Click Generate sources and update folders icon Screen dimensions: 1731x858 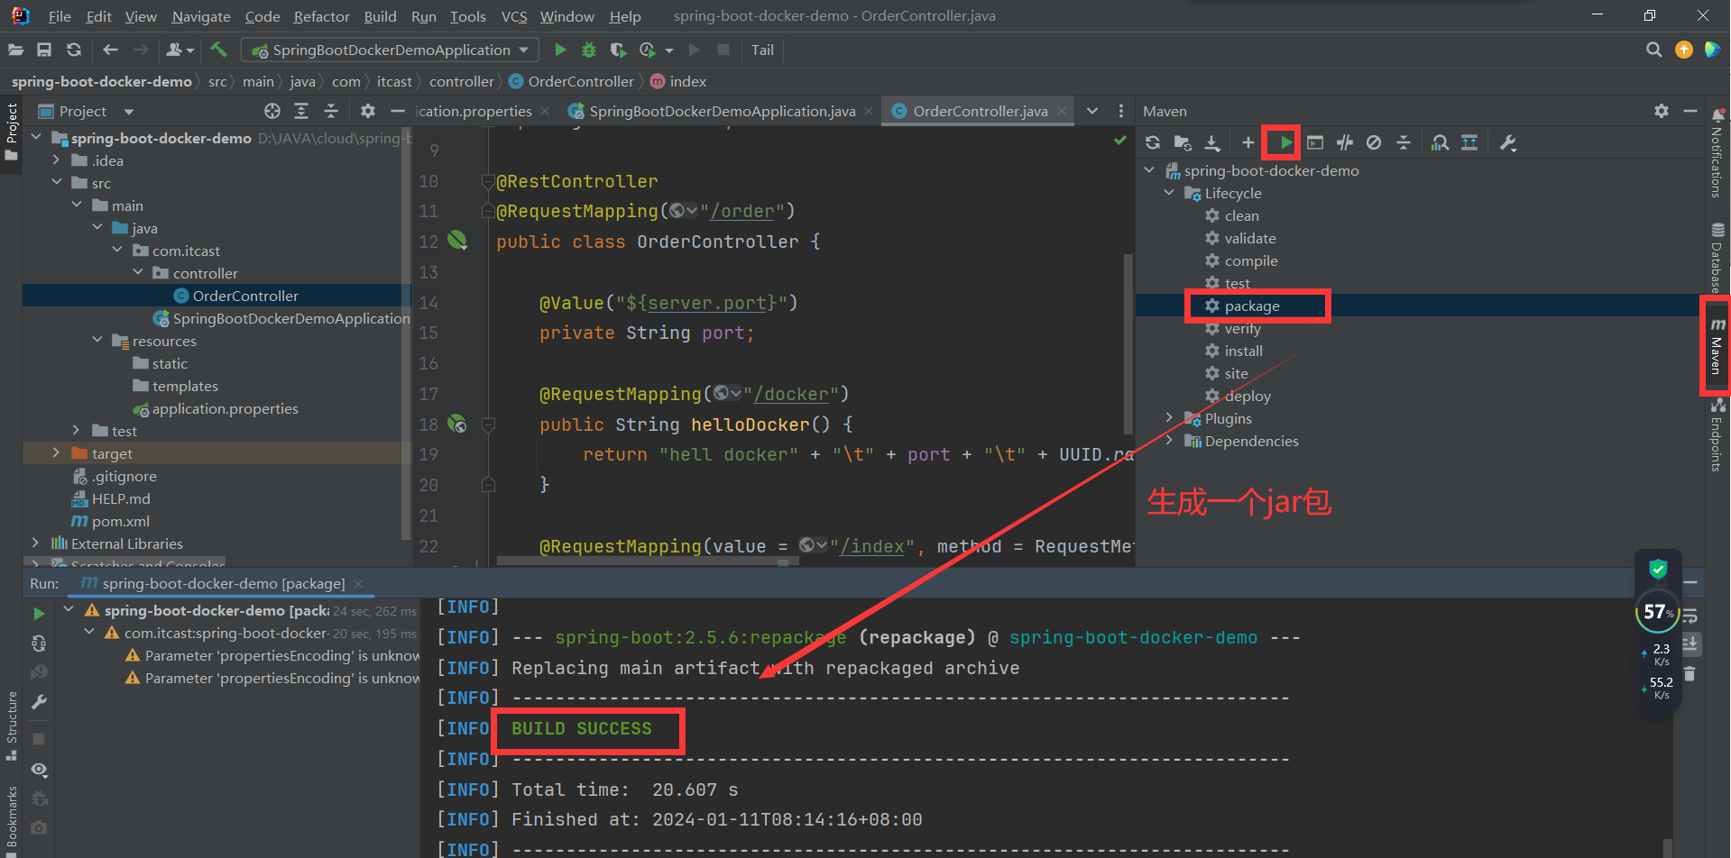(x=1183, y=142)
